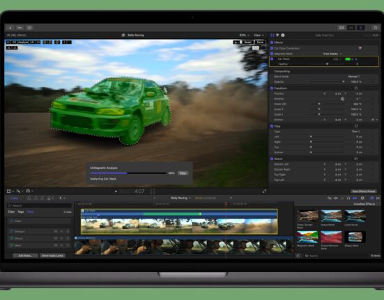Click the import media icon in top toolbar
The height and width of the screenshot is (300, 384).
pos(10,28)
